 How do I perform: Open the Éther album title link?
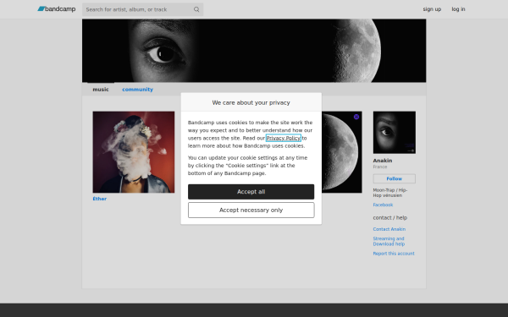99,199
